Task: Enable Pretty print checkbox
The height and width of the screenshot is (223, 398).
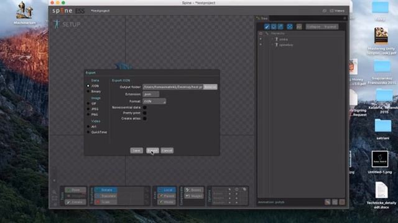Action: (145, 113)
